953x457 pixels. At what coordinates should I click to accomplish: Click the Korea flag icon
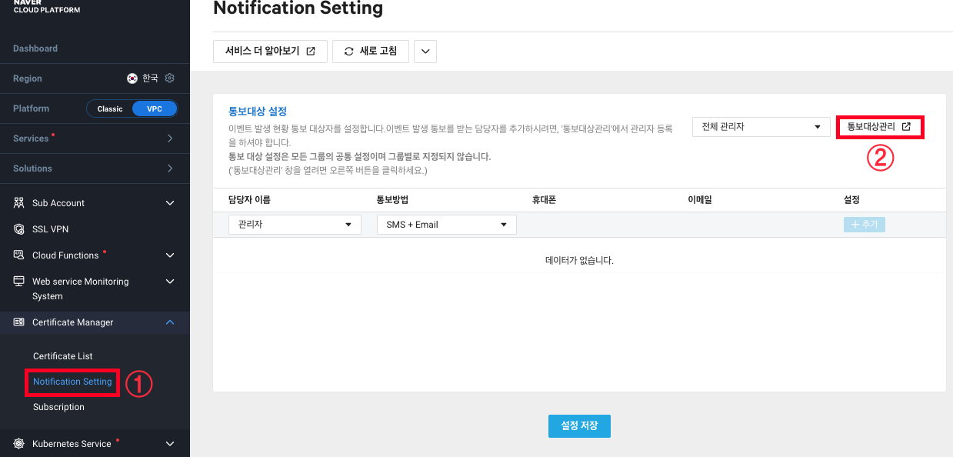point(132,78)
